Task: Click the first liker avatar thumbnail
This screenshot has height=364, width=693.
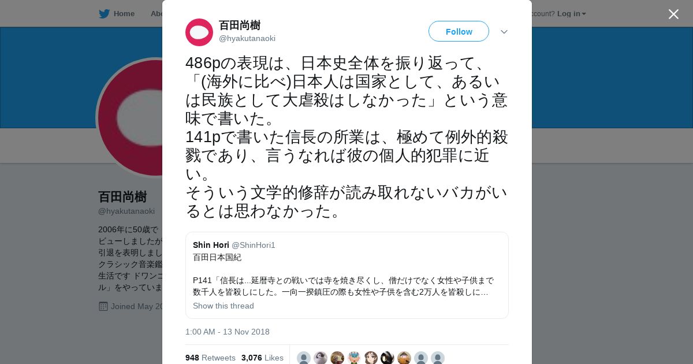Action: coord(304,358)
